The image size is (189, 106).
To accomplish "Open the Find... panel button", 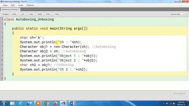I will [48, 14].
